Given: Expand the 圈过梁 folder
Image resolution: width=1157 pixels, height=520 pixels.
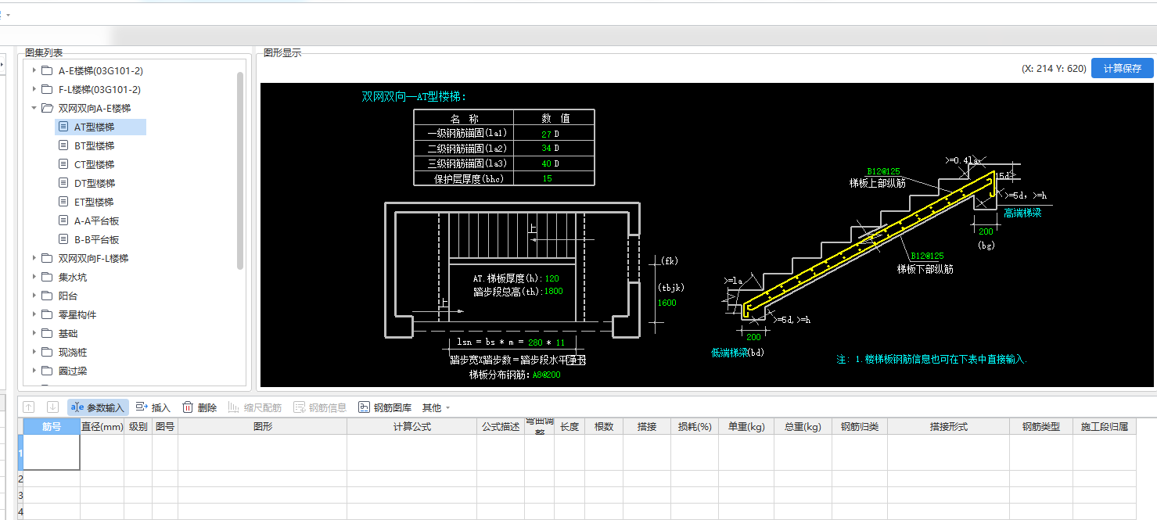Looking at the screenshot, I should coord(34,371).
